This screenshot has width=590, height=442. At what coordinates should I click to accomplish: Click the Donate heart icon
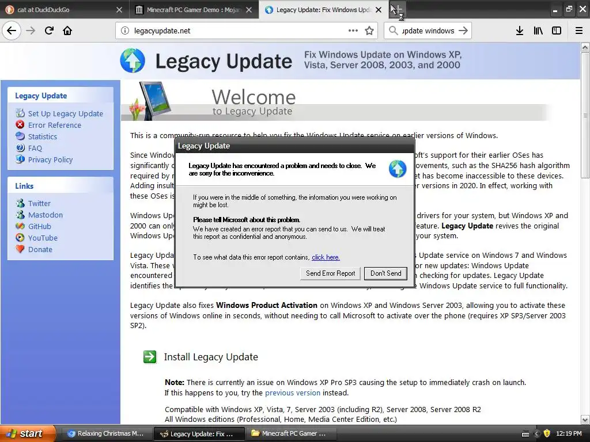(x=20, y=249)
